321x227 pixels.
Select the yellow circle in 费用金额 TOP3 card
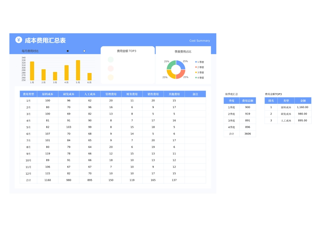point(110,77)
